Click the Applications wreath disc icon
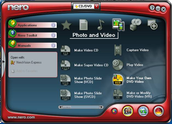This screenshot has width=172, height=124. pyautogui.click(x=12, y=23)
